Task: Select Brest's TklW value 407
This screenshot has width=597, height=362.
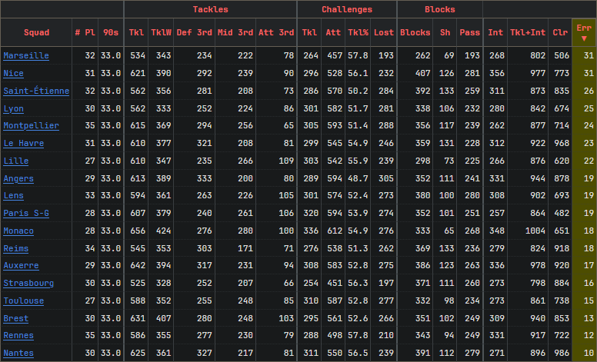Action: 163,318
